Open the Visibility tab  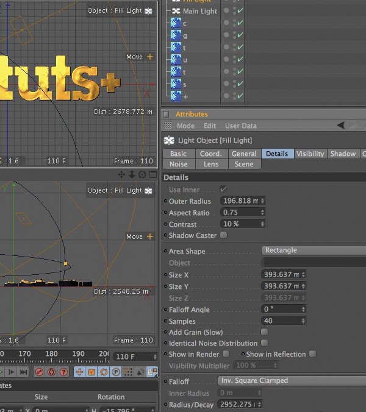click(310, 154)
